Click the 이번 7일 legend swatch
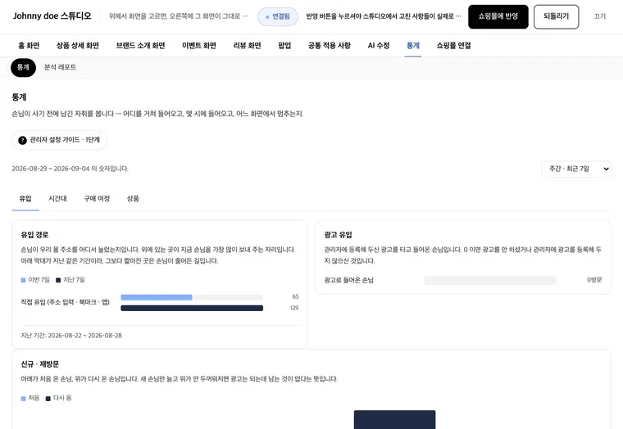623x429 pixels. pyautogui.click(x=24, y=280)
